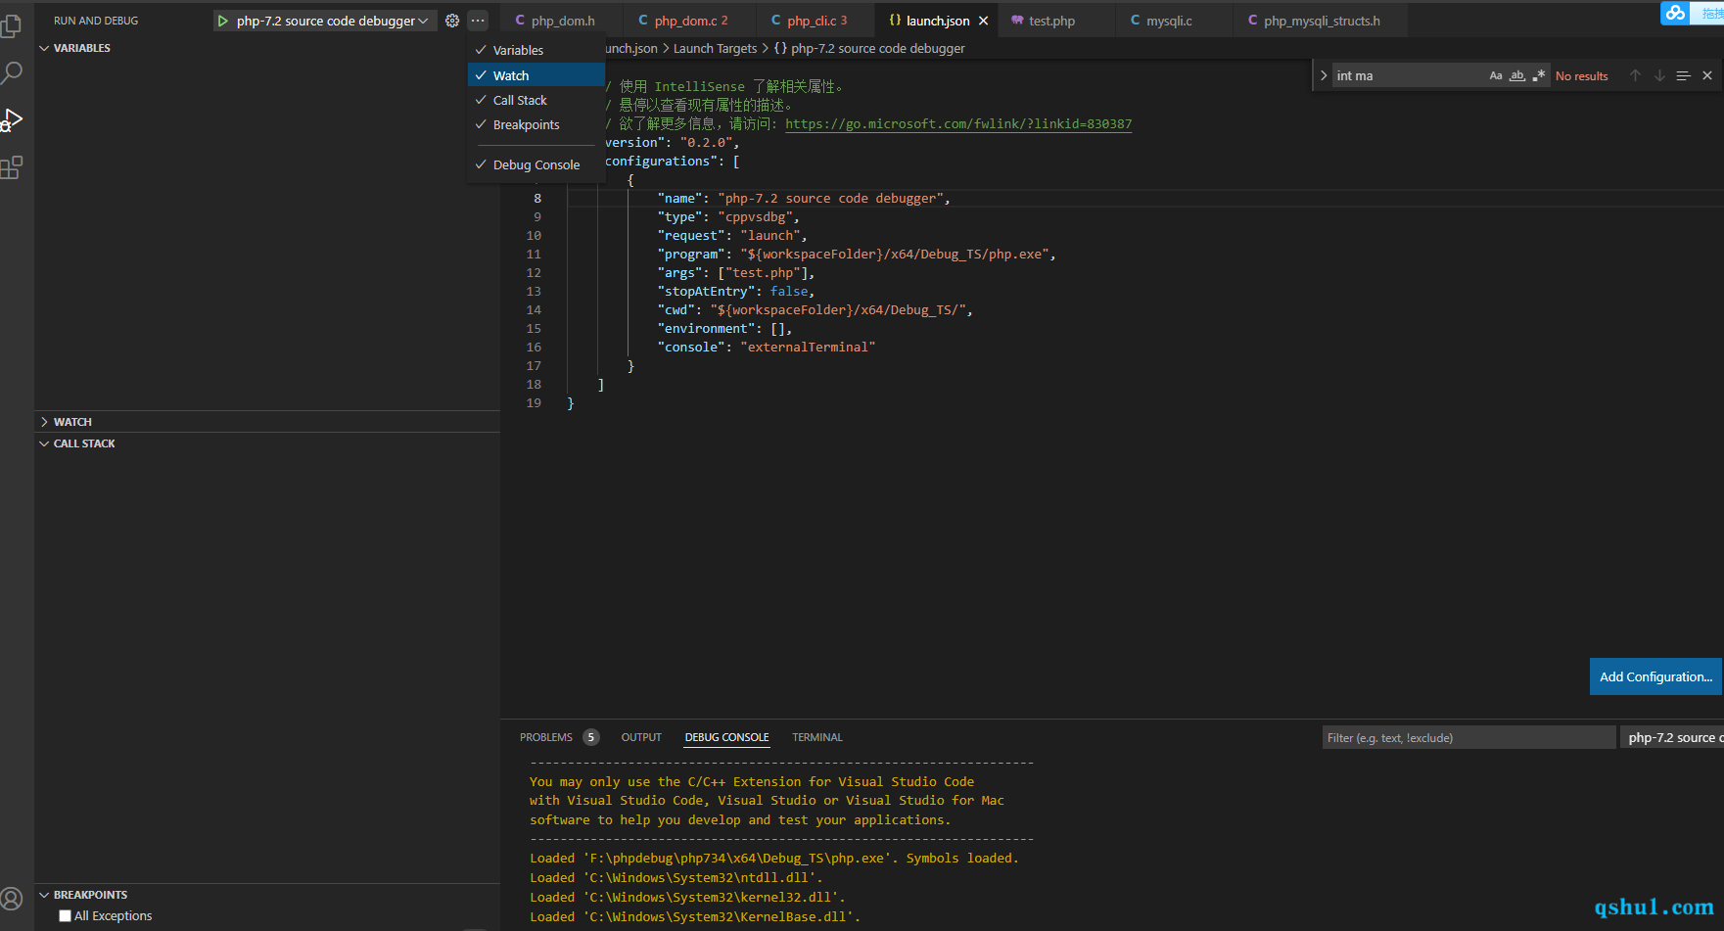Enable the All Exceptions breakpoint checkbox

pyautogui.click(x=66, y=916)
